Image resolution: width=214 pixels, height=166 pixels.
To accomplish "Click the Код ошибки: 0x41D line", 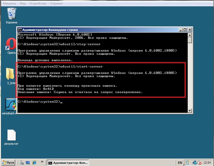I will pyautogui.click(x=36, y=89).
